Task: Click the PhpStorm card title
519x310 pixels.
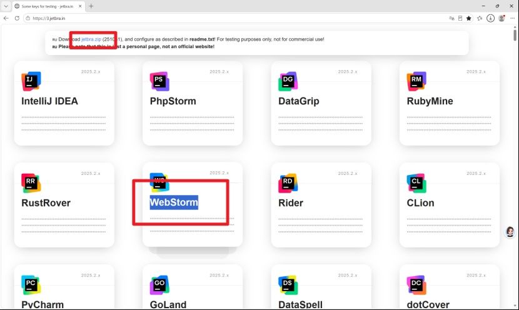Action: point(173,101)
